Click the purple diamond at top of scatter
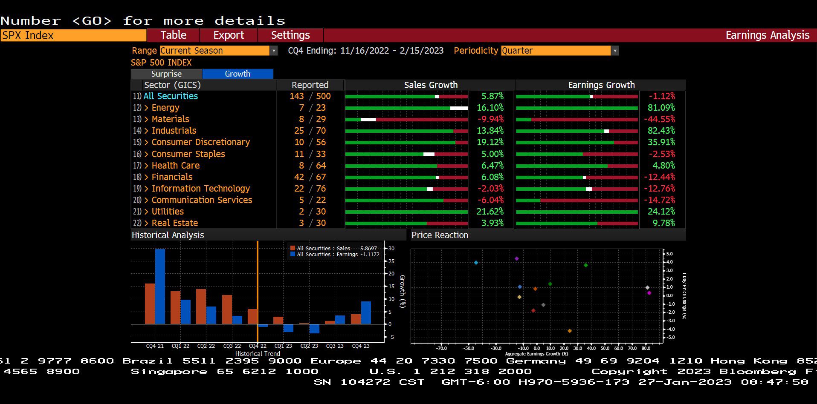The image size is (817, 404). point(516,258)
